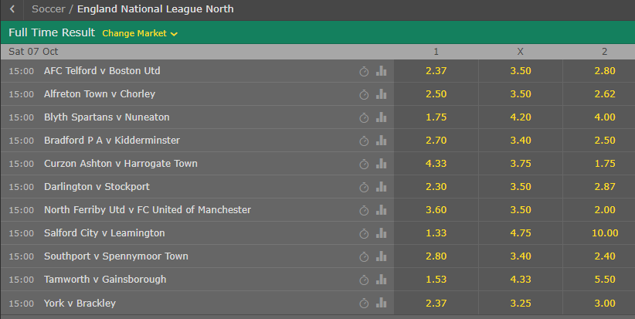Open stats chart icon for Darlington v Stockport

[x=381, y=187]
